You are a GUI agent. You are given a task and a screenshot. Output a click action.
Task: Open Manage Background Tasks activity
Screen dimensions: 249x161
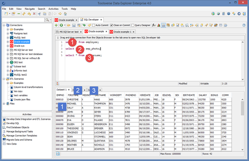tap(20, 131)
